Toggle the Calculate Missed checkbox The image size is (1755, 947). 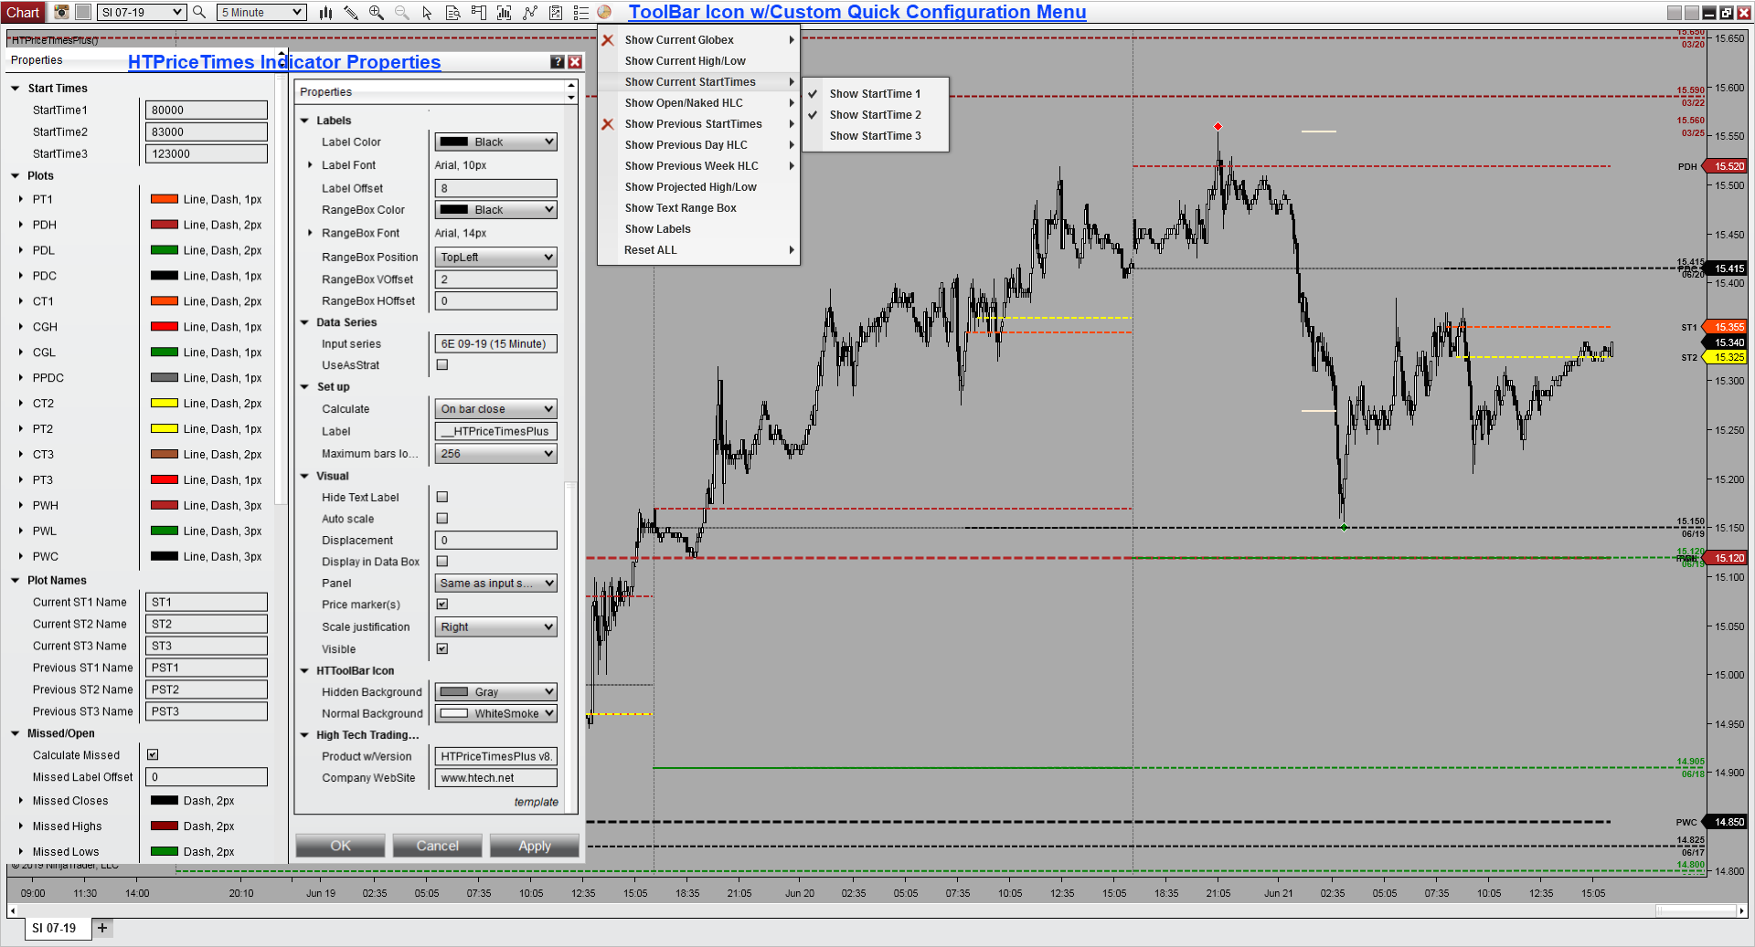tap(153, 754)
